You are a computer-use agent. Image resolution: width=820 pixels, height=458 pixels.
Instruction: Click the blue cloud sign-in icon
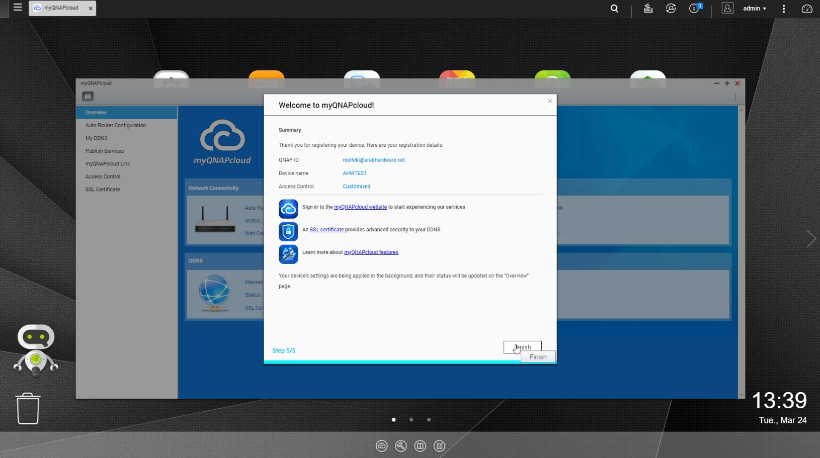[x=288, y=209]
